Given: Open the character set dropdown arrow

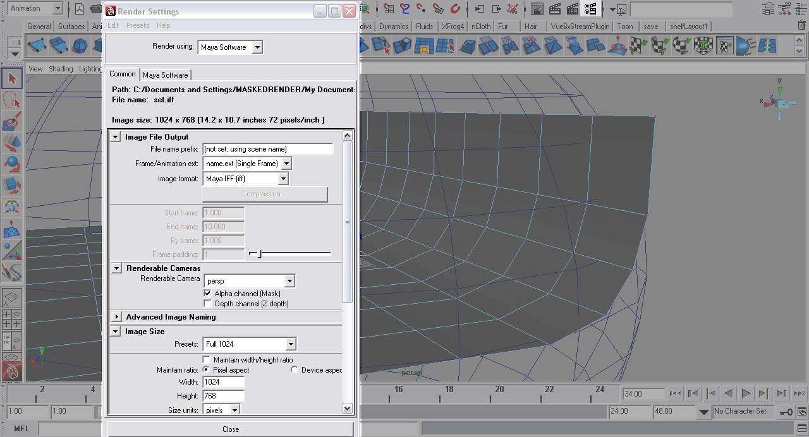Looking at the screenshot, I should click(x=704, y=412).
